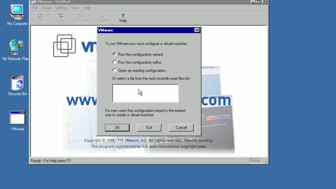Confirm the dialog with OK

pos(117,128)
